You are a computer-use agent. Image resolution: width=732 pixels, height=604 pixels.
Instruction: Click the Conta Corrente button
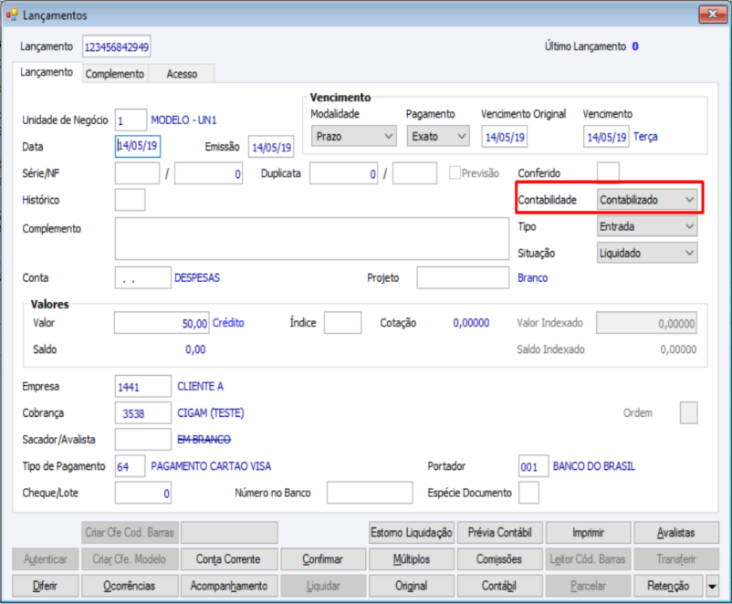(228, 559)
